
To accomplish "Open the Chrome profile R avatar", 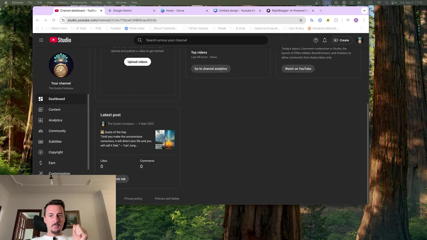I will click(356, 20).
